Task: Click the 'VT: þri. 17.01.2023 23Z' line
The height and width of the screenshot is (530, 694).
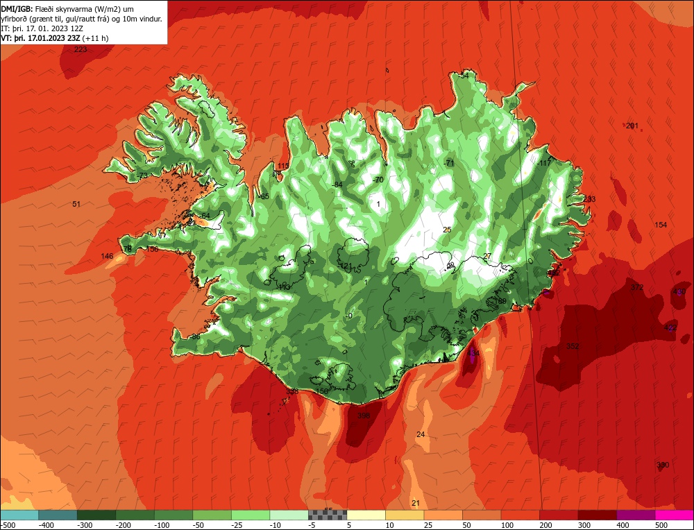Action: click(55, 38)
